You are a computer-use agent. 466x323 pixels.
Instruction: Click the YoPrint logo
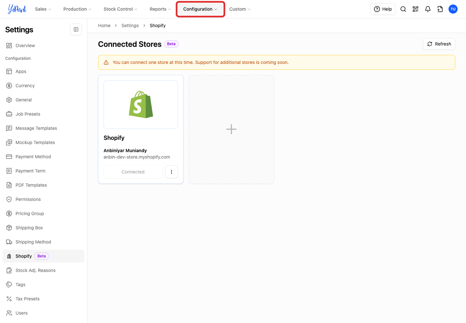tap(17, 9)
